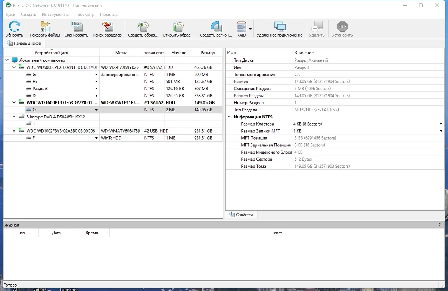Image resolution: width=448 pixels, height=291 pixels.
Task: Collapse Slimtype DVD A node
Action: tap(14, 117)
